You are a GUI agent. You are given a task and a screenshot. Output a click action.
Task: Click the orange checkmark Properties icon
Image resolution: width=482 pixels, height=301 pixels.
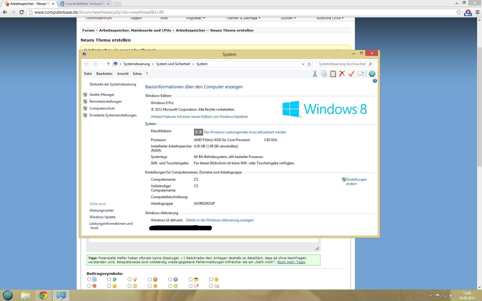pyautogui.click(x=351, y=74)
